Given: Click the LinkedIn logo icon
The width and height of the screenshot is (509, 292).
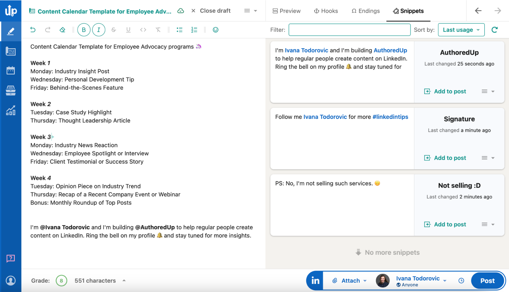Looking at the screenshot, I should click(x=316, y=281).
